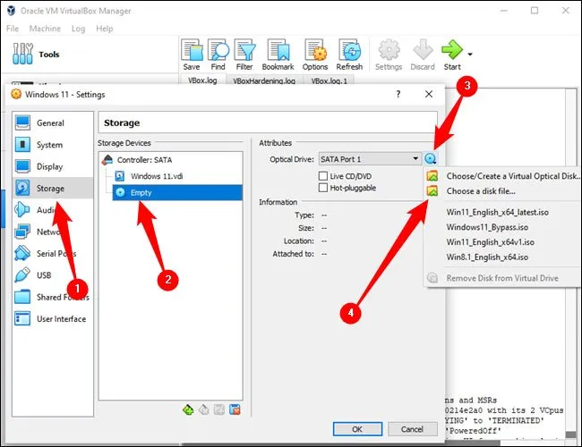This screenshot has width=582, height=447.
Task: Select the Empty optical drive entry
Action: (141, 192)
